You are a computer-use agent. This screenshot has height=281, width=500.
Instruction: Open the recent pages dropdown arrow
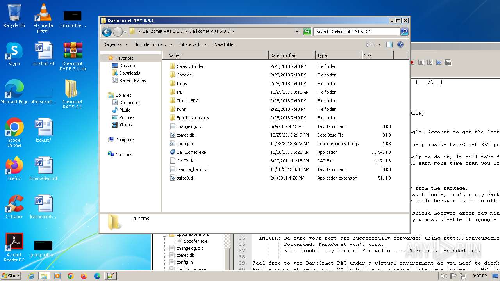click(125, 32)
